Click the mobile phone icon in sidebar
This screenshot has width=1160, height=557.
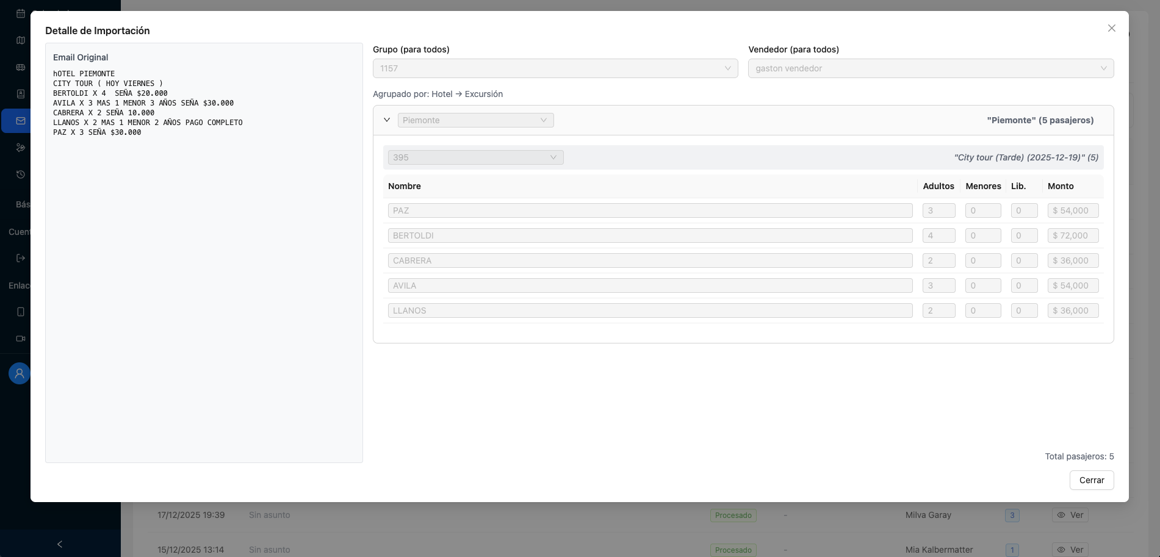[21, 312]
